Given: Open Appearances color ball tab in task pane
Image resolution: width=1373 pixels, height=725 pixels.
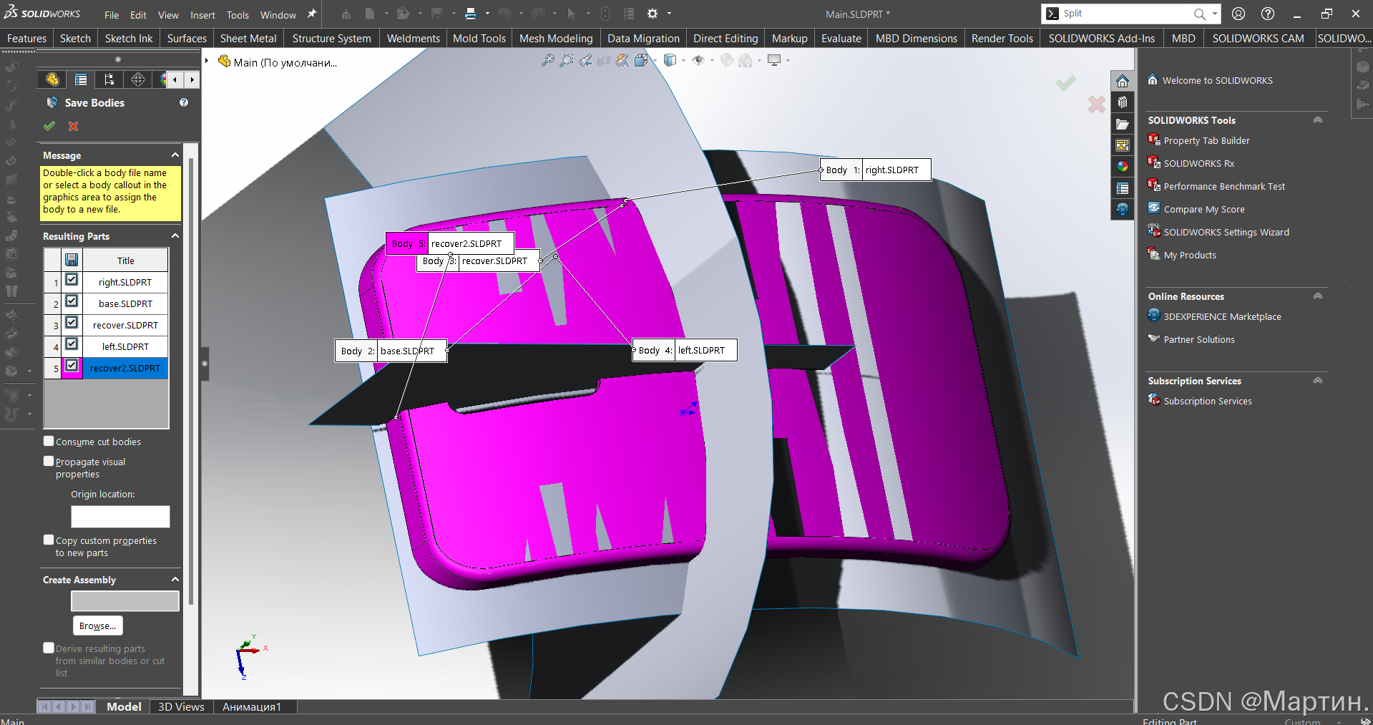Looking at the screenshot, I should click(1123, 167).
